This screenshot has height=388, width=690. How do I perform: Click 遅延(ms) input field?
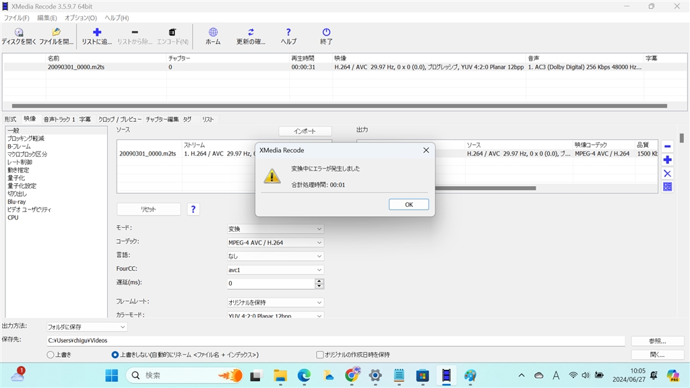(271, 284)
